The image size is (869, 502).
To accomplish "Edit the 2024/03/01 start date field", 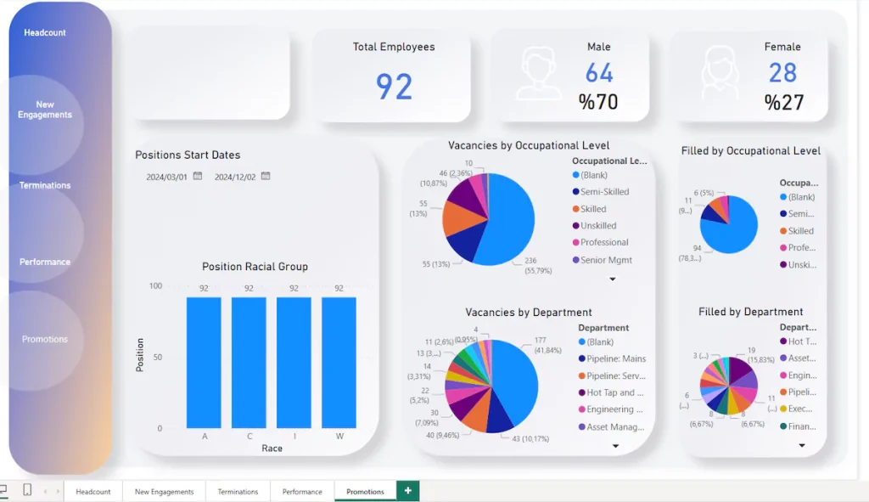I will point(166,178).
